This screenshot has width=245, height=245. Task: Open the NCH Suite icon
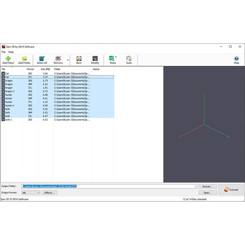point(129,60)
